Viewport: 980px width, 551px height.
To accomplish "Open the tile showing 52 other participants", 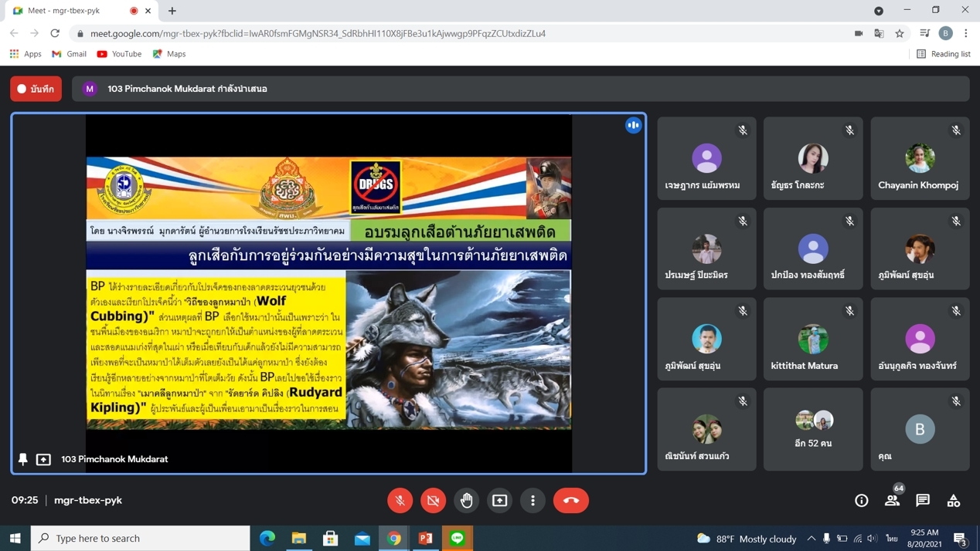I will click(x=813, y=429).
